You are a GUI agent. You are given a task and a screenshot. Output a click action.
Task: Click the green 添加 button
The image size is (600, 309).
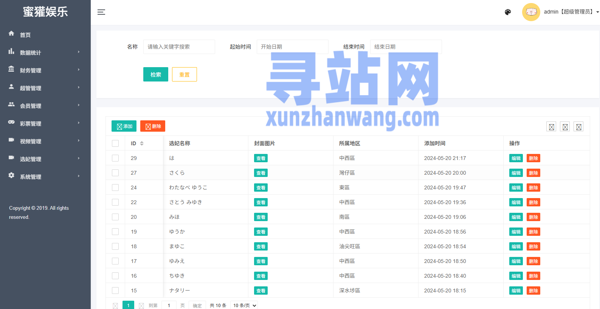[124, 126]
